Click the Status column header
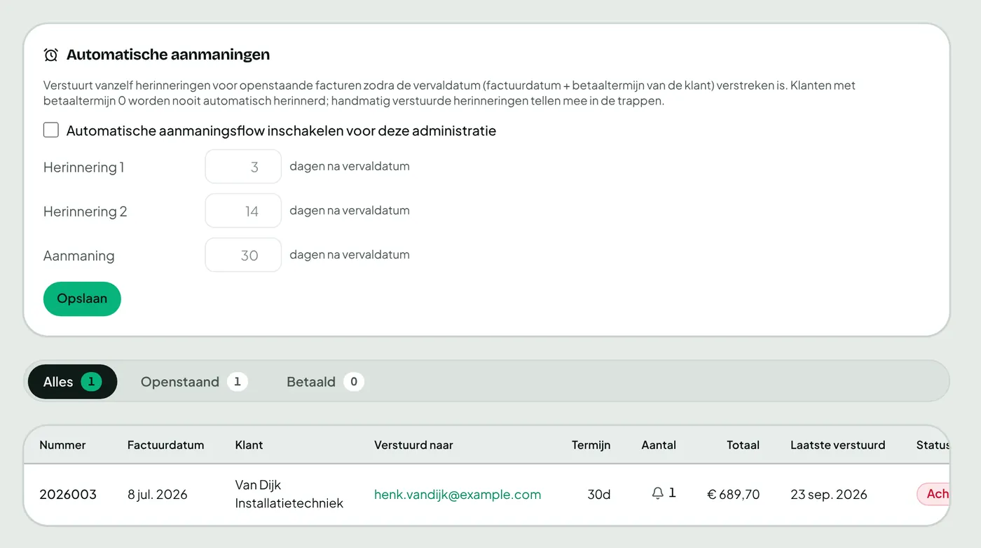 point(933,445)
